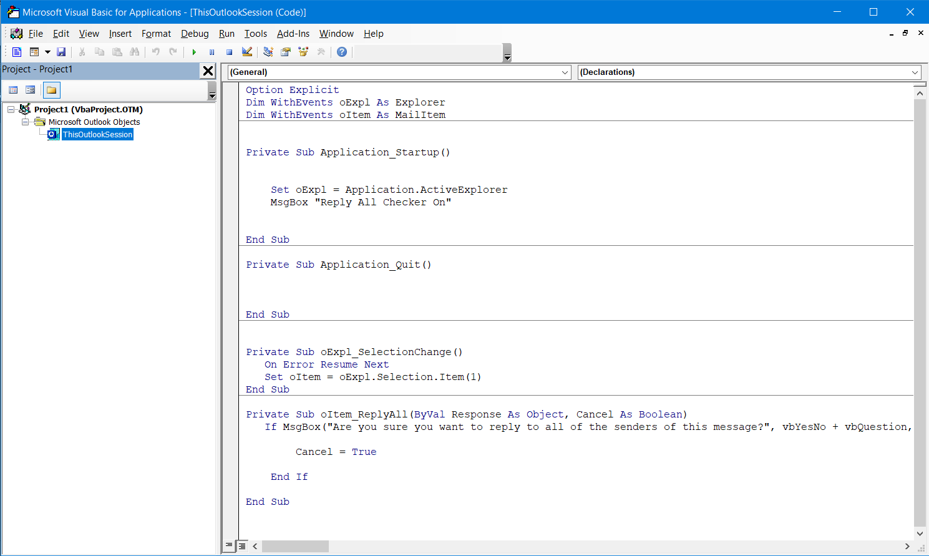
Task: Open Project Explorer toolbar icon
Action: [268, 52]
